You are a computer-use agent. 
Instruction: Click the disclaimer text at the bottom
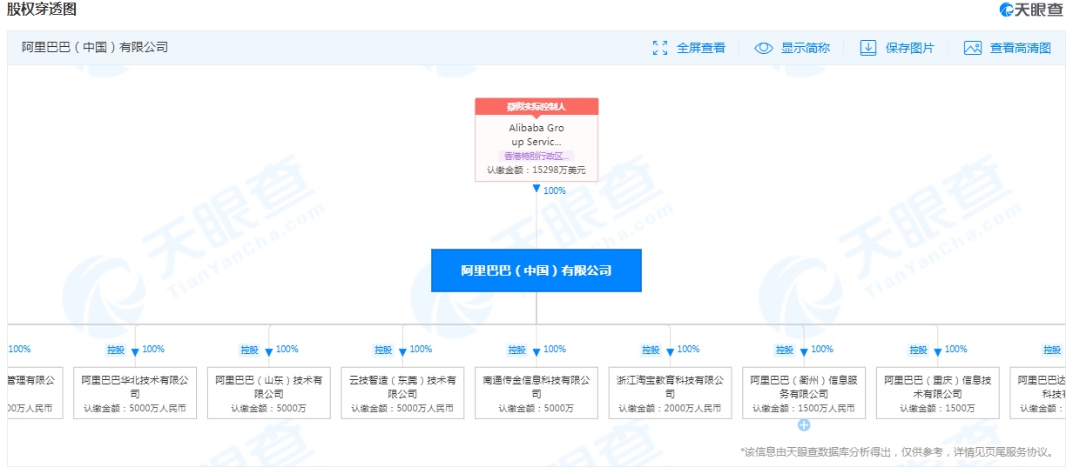(x=898, y=452)
